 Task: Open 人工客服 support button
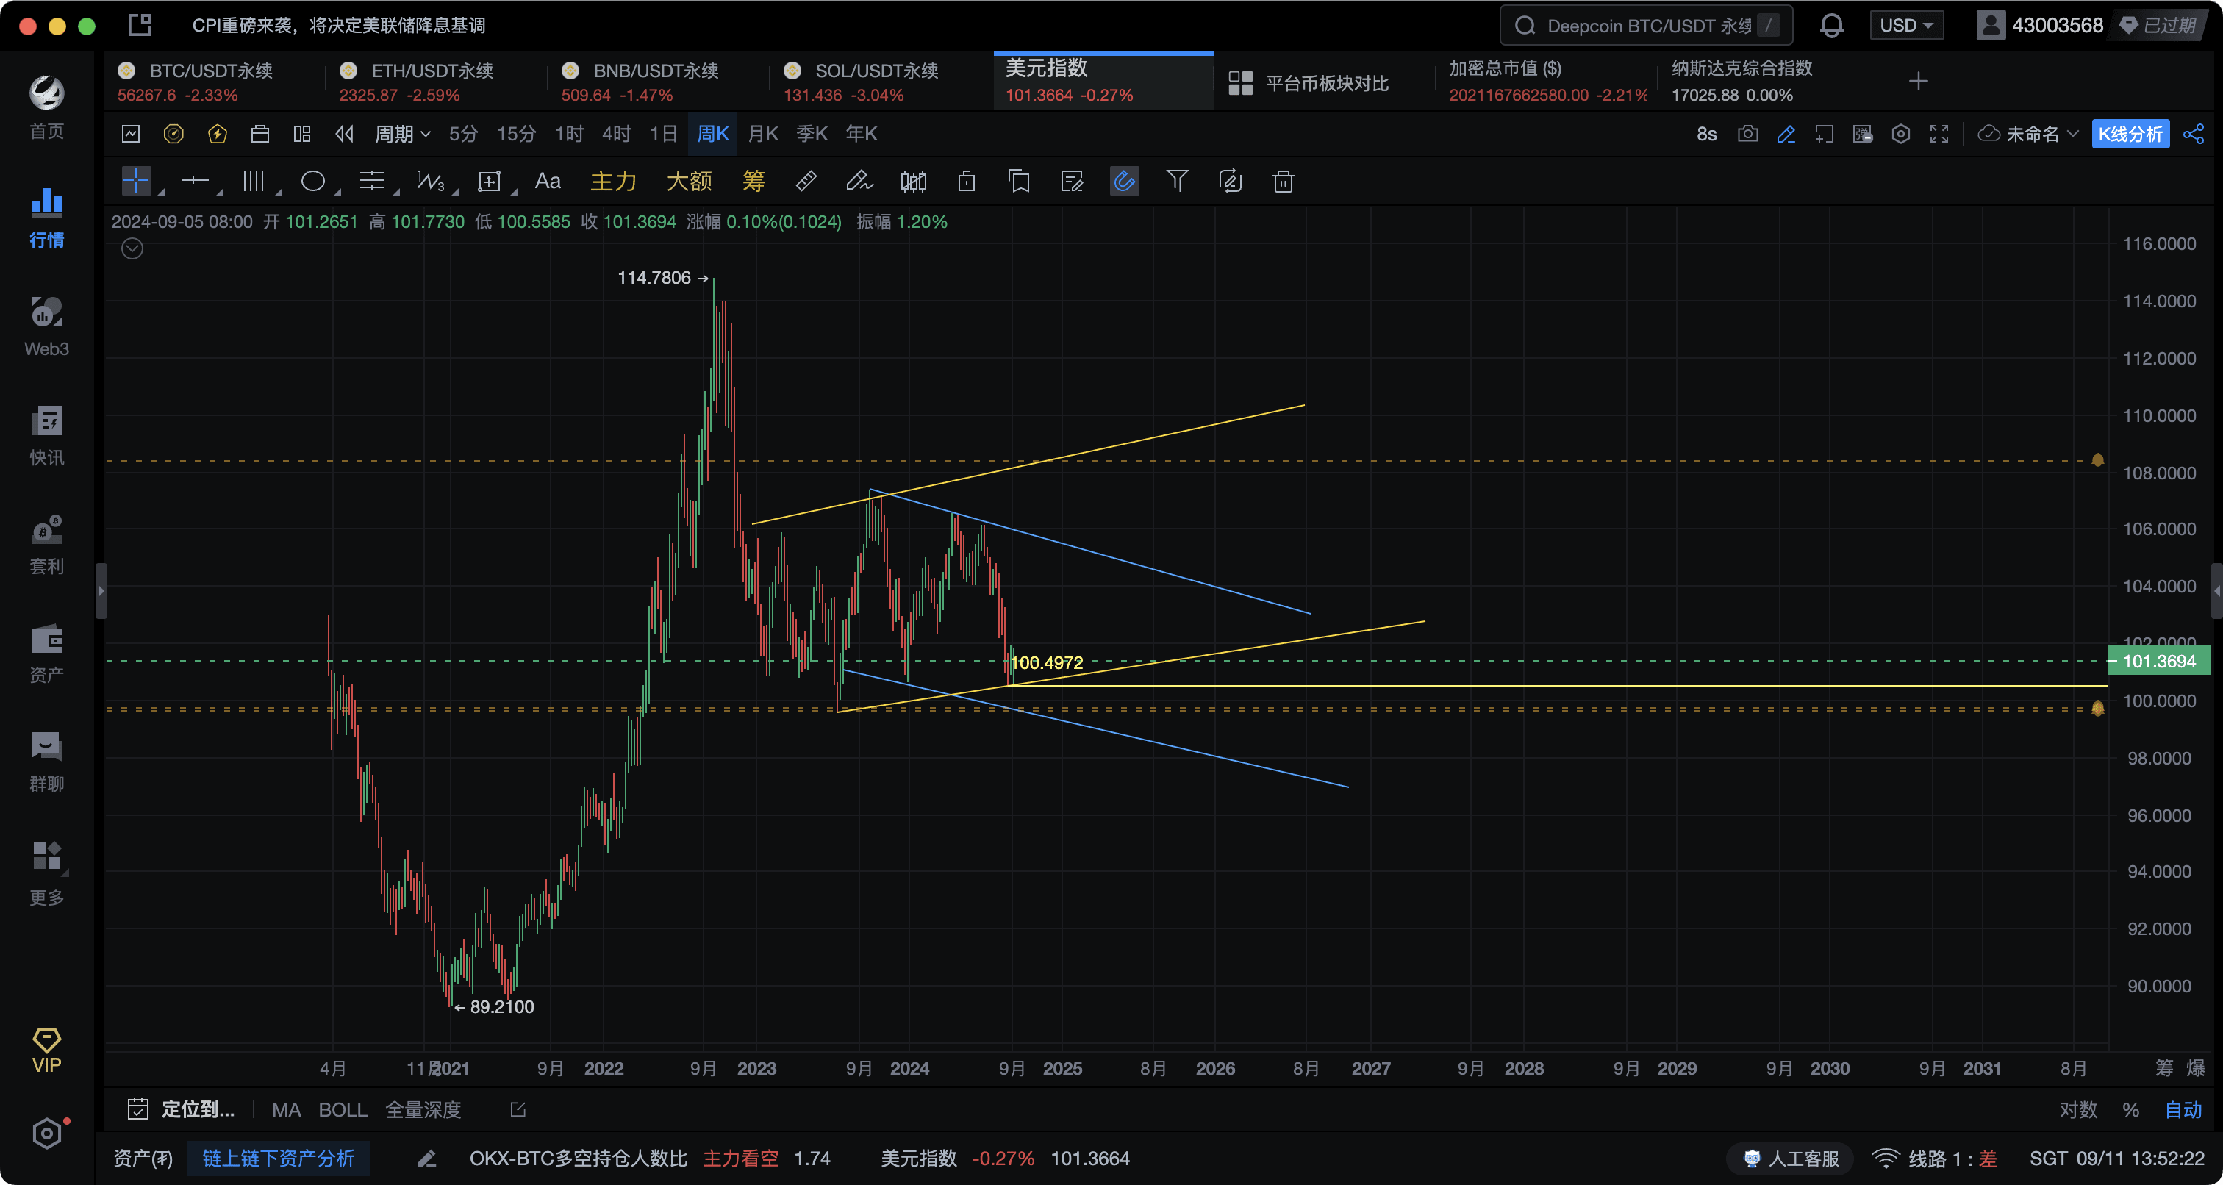coord(1791,1159)
